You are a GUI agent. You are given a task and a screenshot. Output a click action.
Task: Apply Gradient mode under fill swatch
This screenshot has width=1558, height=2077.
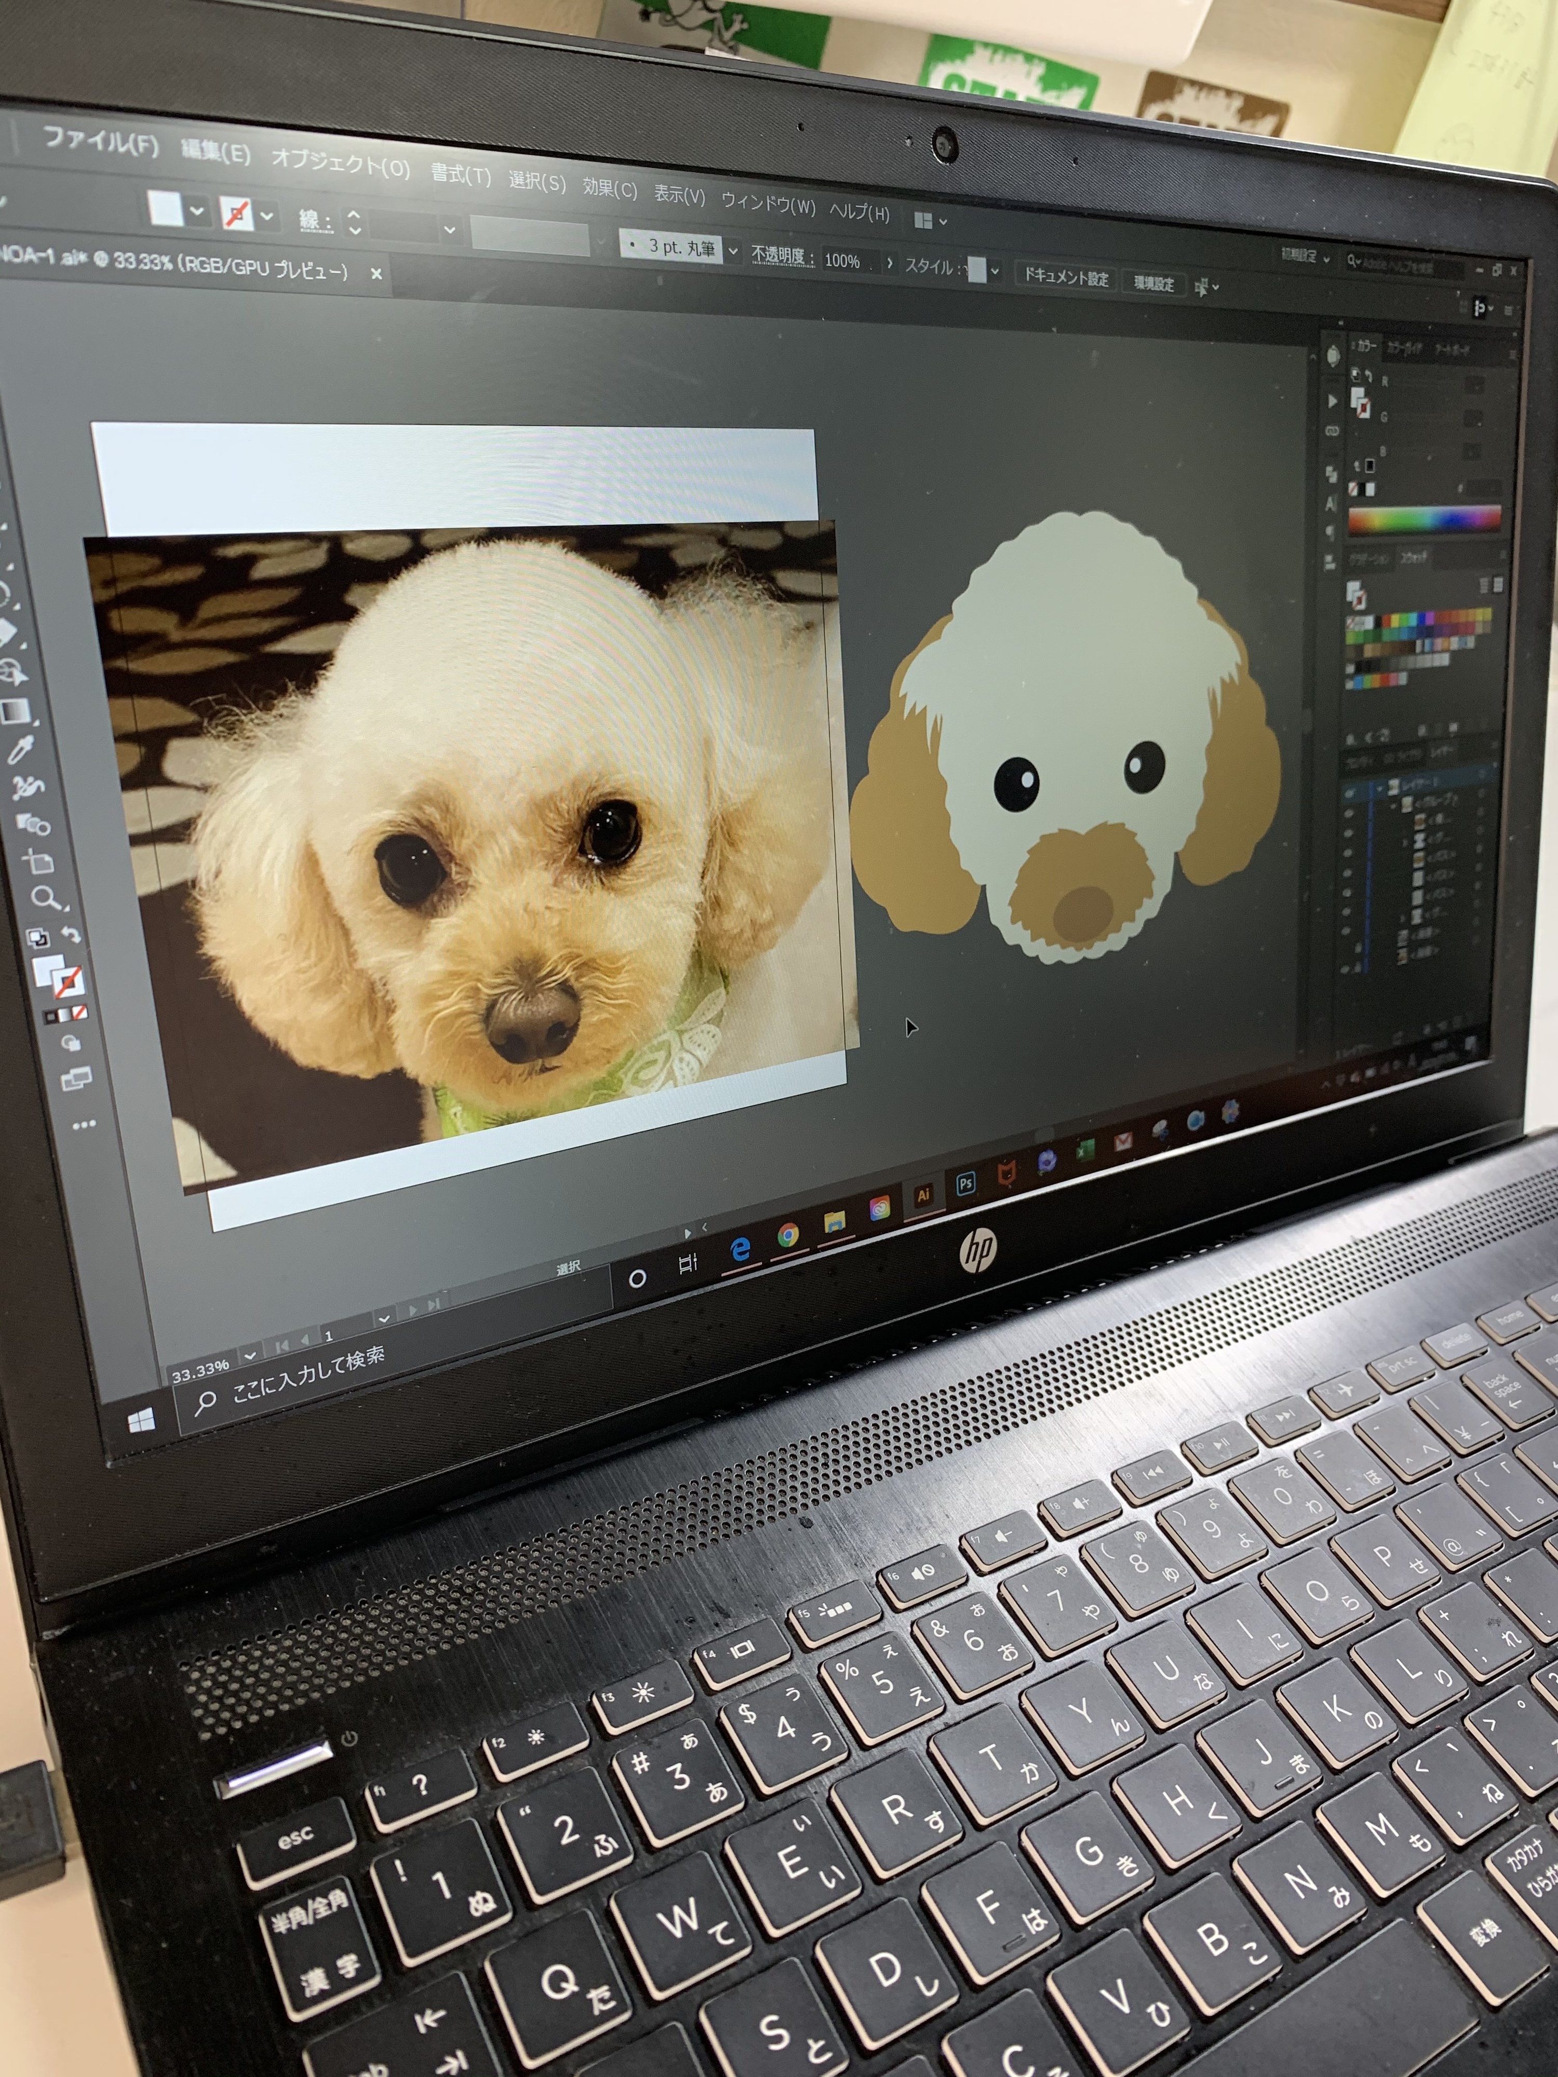[64, 1014]
